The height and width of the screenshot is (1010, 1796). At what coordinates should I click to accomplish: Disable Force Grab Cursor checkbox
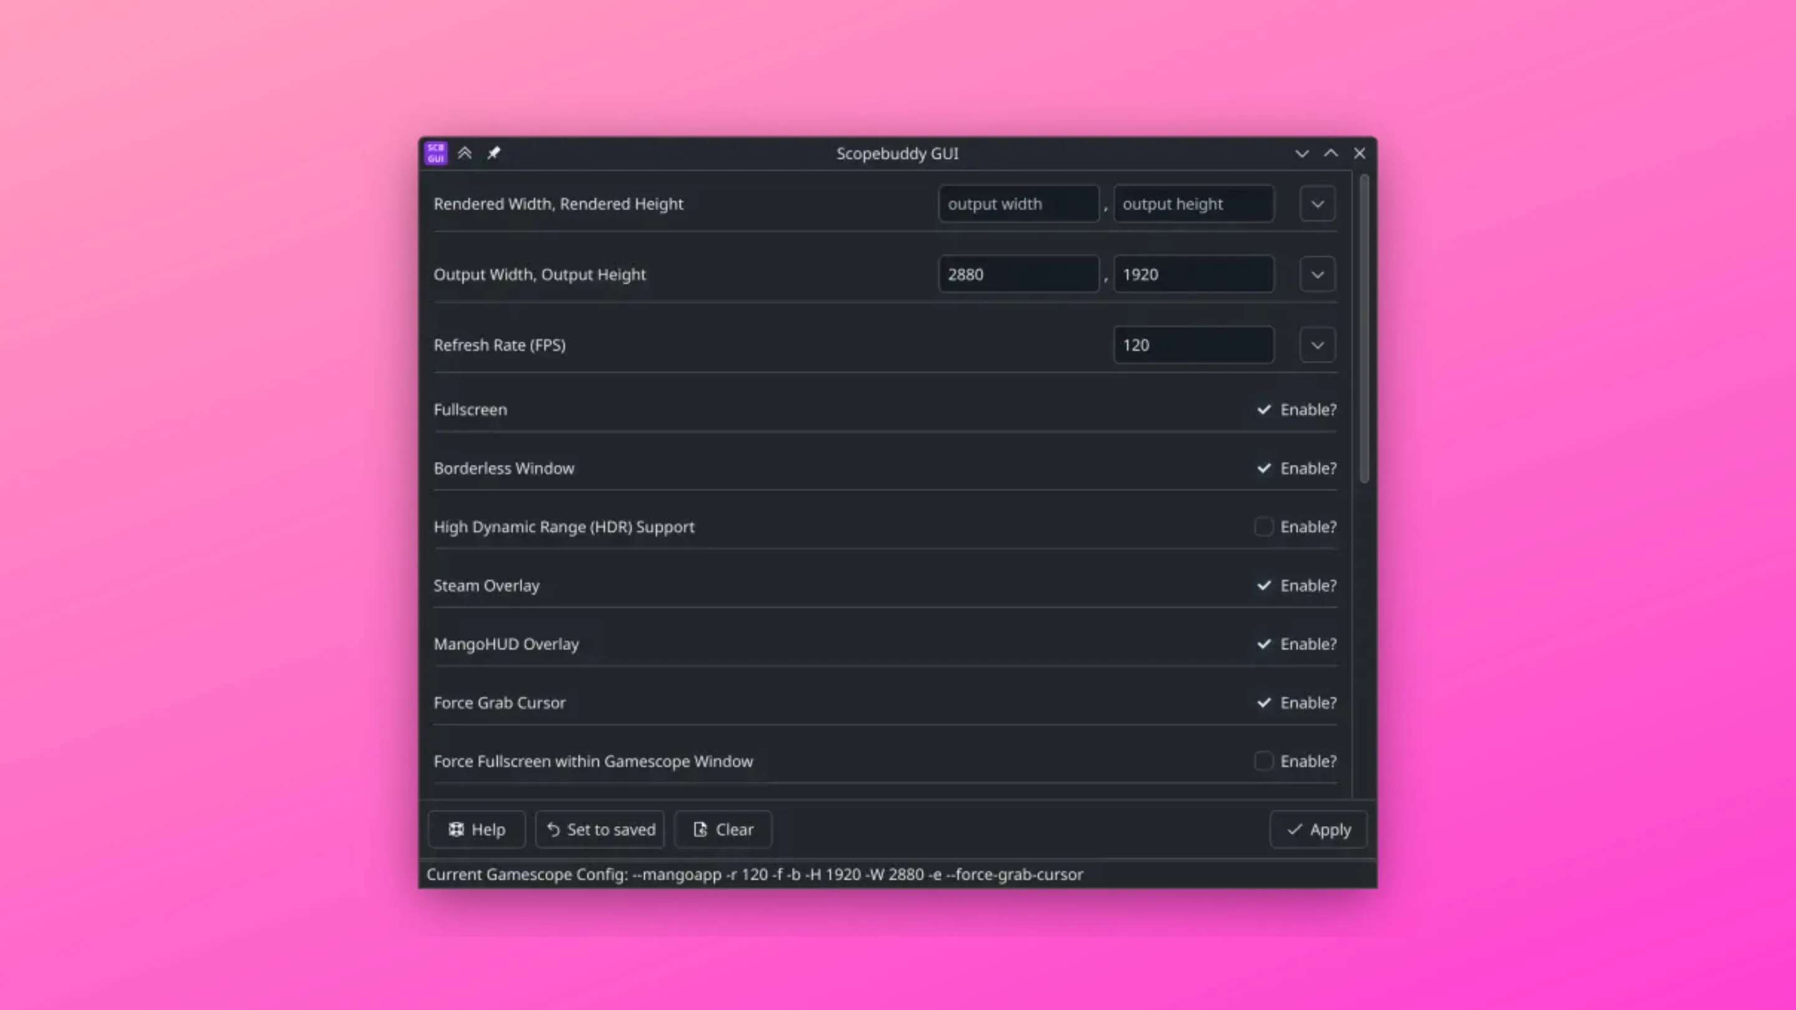pyautogui.click(x=1264, y=703)
